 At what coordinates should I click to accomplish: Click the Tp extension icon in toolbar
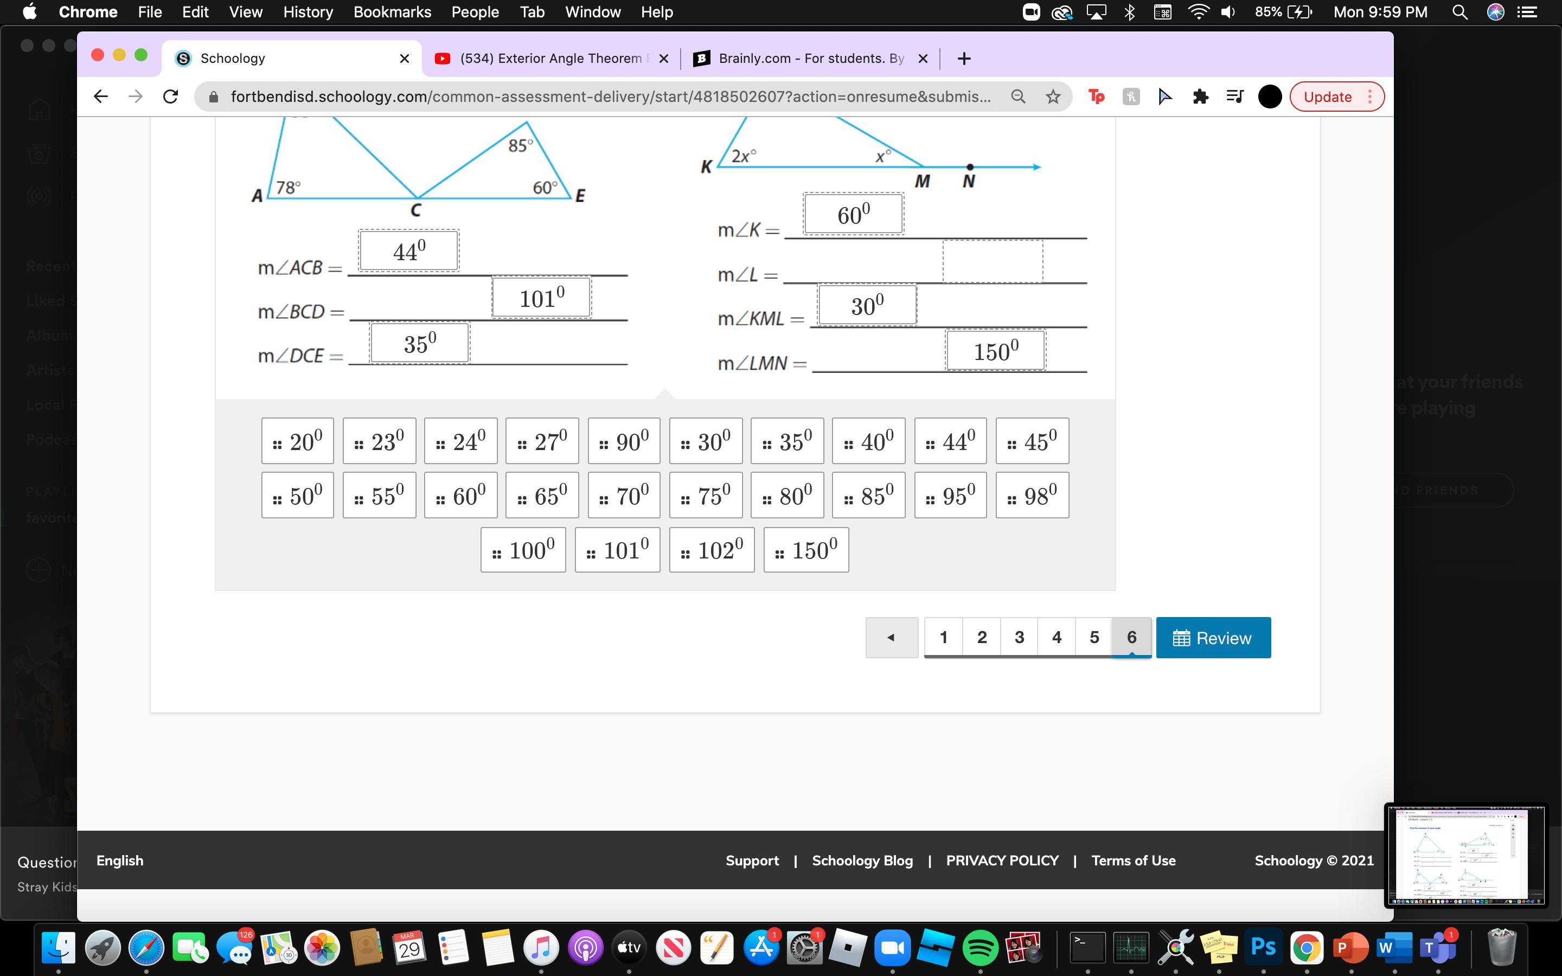click(x=1096, y=97)
